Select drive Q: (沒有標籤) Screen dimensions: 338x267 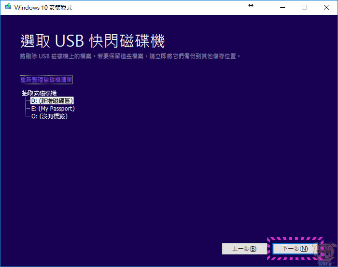pyautogui.click(x=49, y=116)
